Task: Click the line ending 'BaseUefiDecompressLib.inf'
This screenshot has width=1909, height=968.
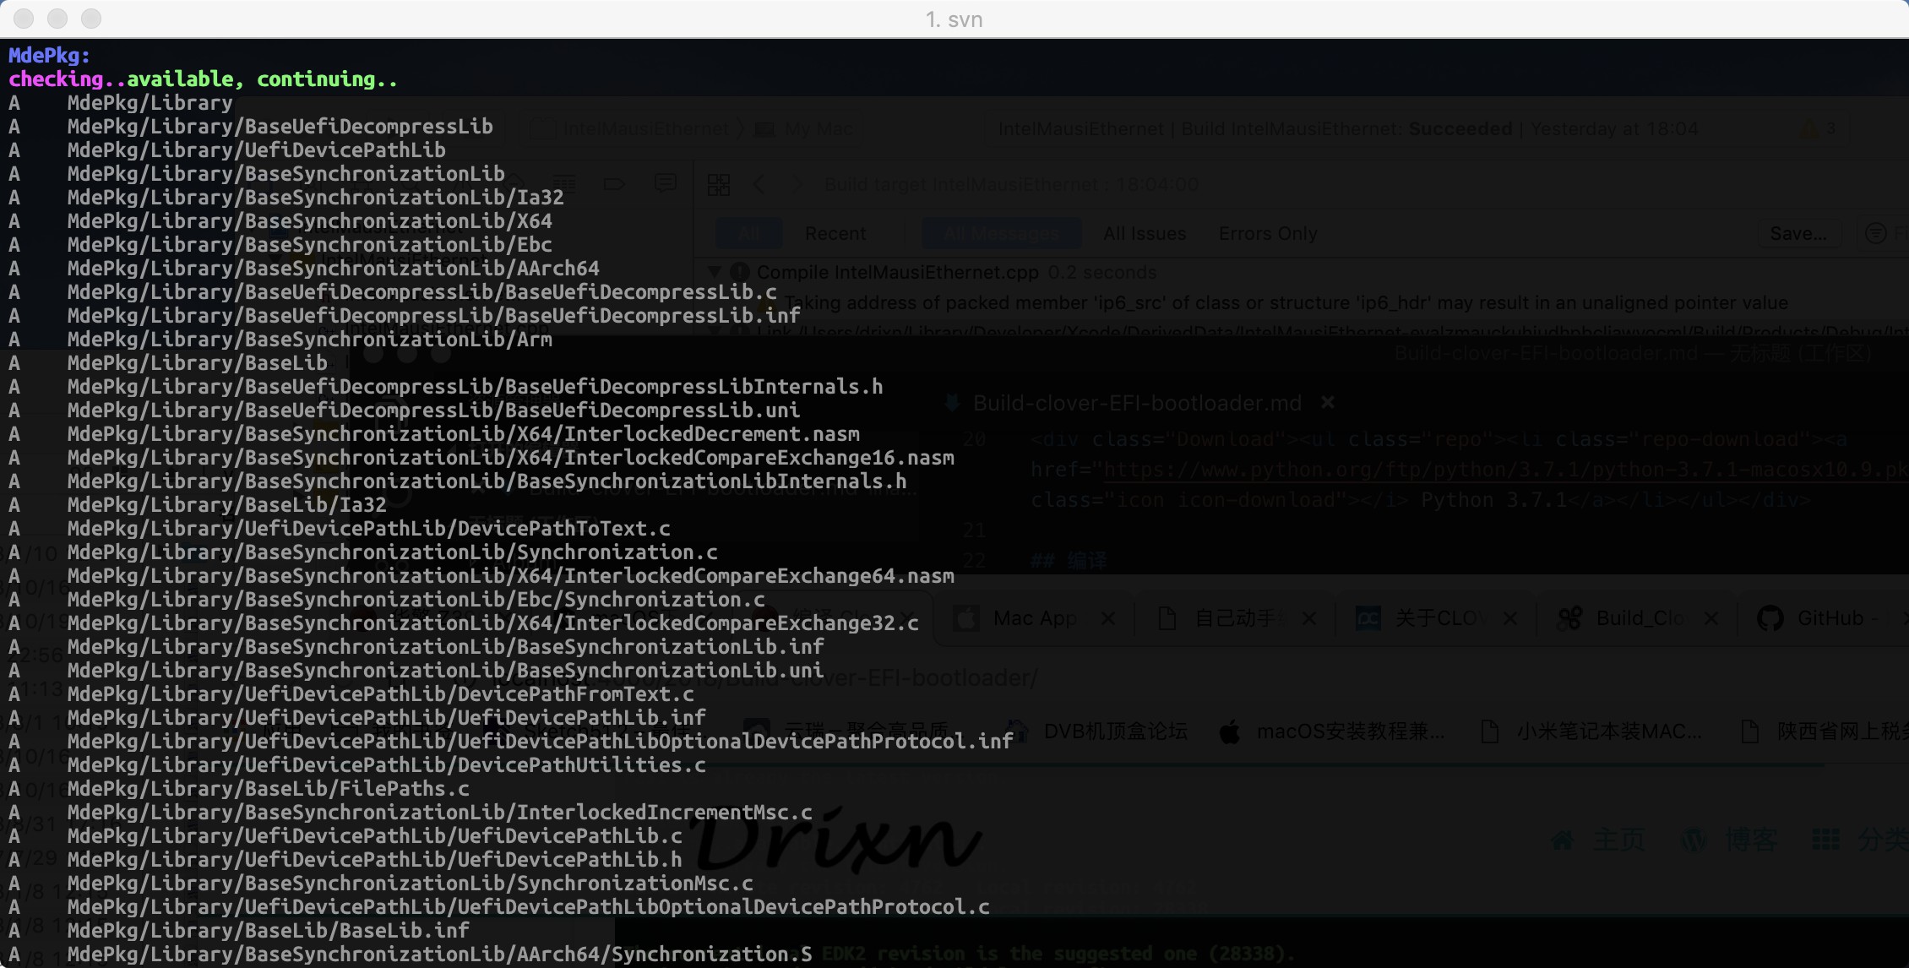Action: [x=433, y=316]
